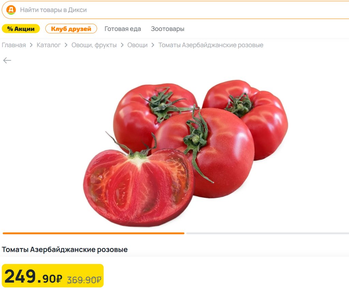Open the Овощи, фрукты breadcrumb category

tap(94, 45)
